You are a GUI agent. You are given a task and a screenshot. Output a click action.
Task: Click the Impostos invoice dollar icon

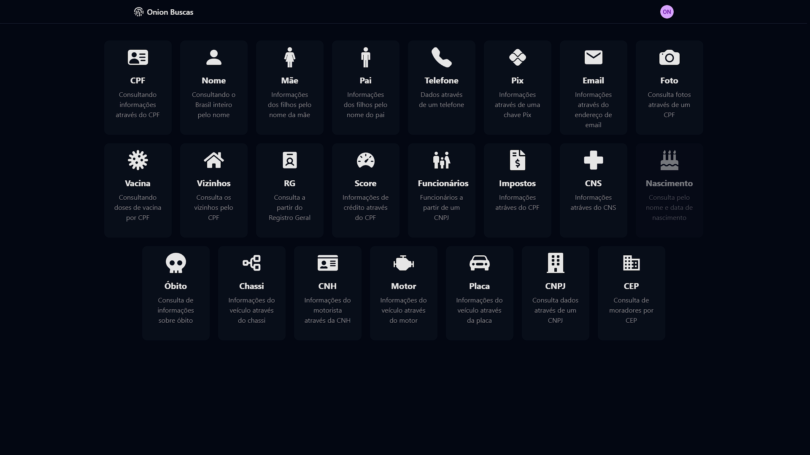tap(518, 160)
